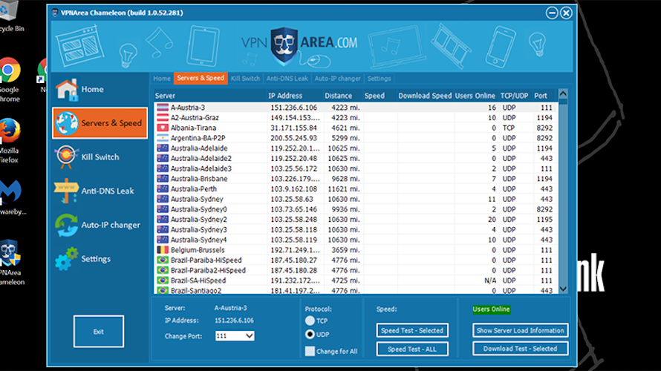Select the Brazil-SA-HiSpeed server row
Image resolution: width=661 pixels, height=371 pixels.
coord(356,280)
